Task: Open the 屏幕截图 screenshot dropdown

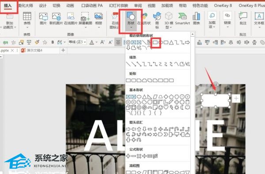Action: [x=85, y=20]
